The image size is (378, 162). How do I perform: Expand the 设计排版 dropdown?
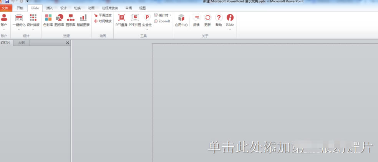33,29
